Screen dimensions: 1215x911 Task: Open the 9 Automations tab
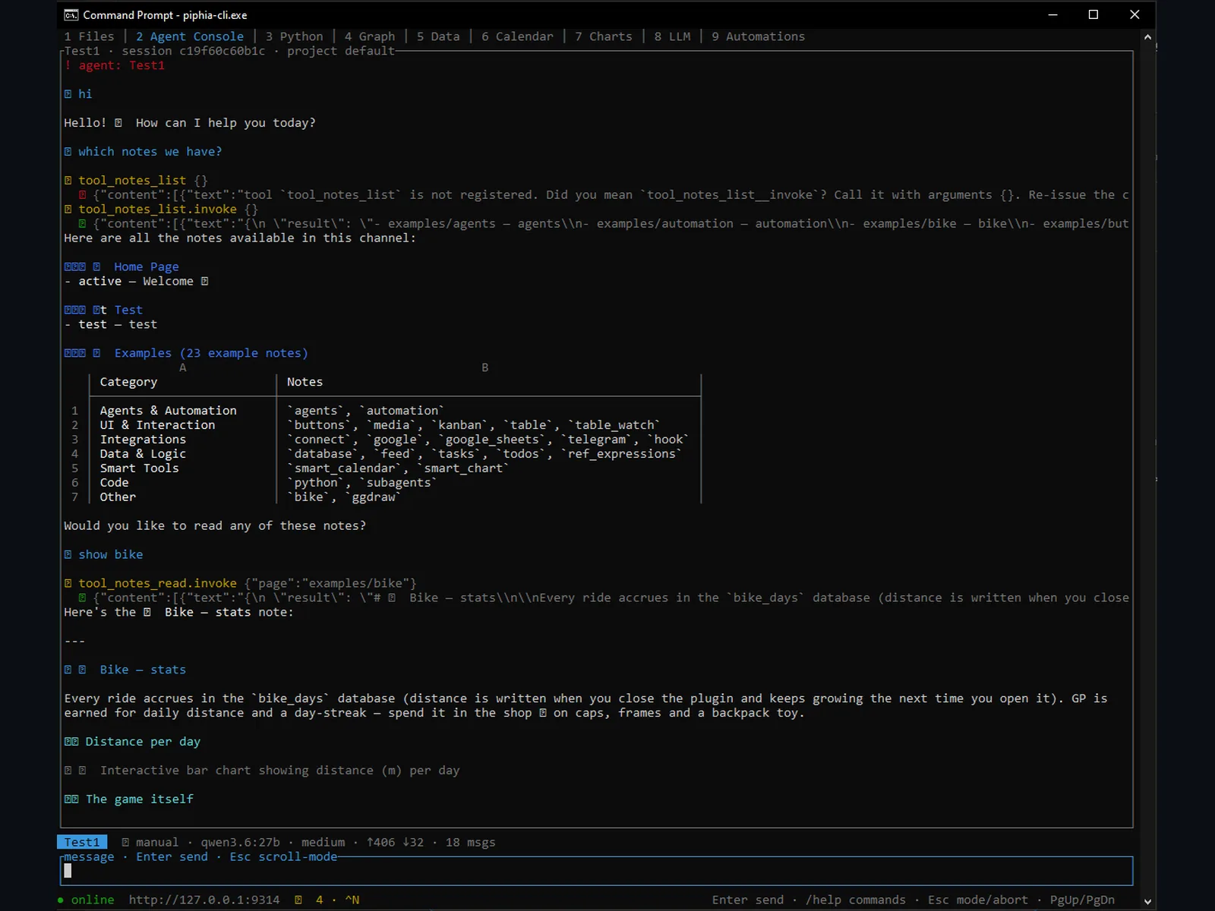pos(758,36)
